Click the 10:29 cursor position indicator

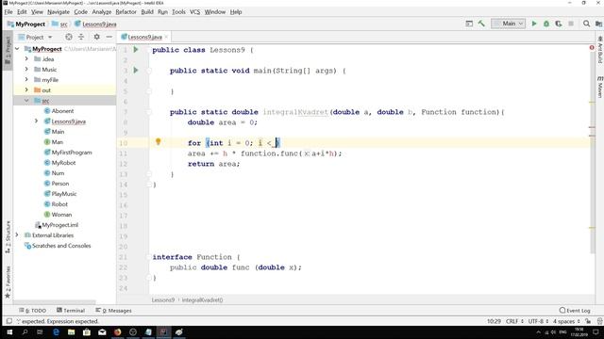tap(494, 321)
